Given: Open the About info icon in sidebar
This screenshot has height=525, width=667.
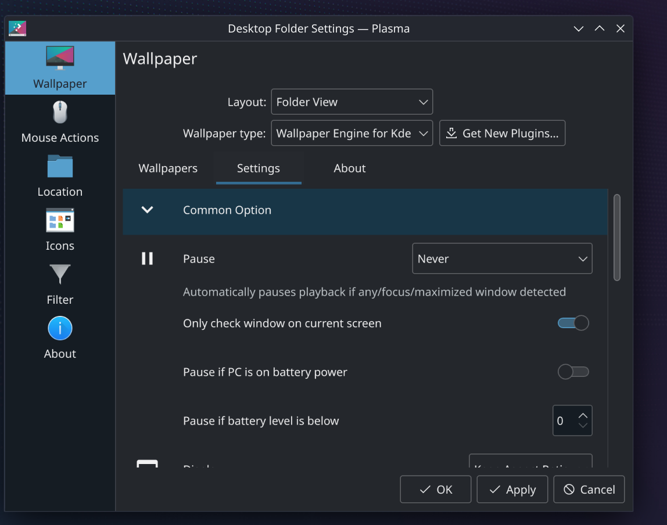Looking at the screenshot, I should 60,329.
